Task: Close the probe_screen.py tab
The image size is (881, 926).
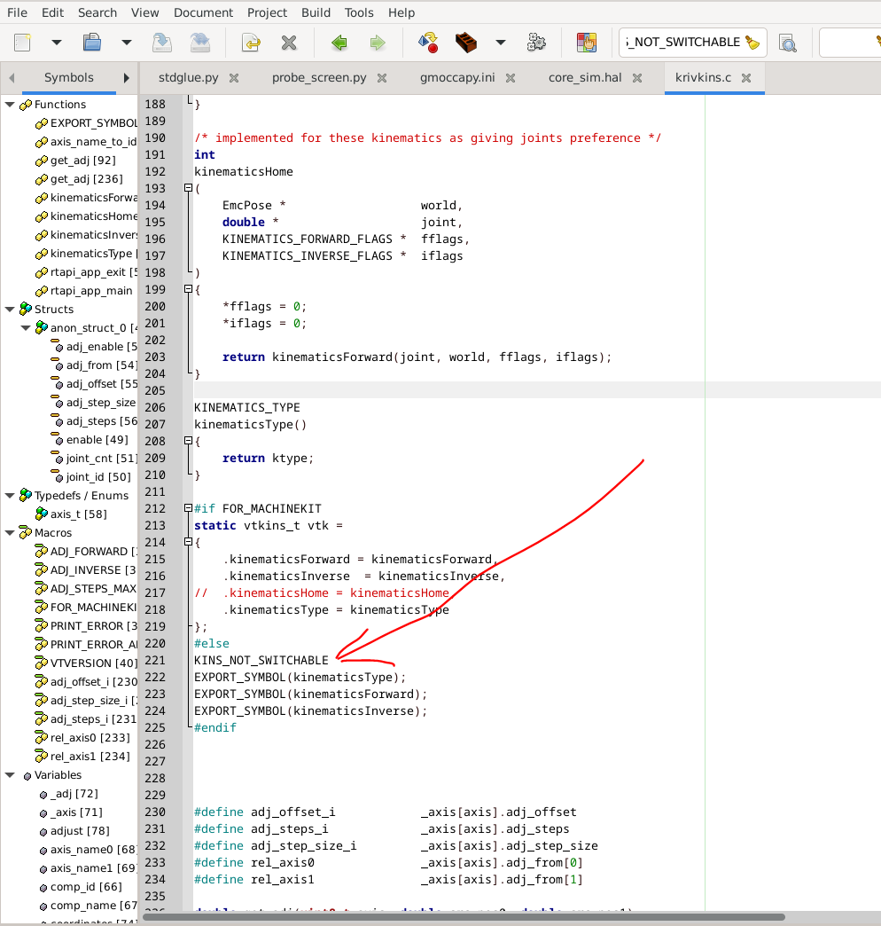Action: (382, 78)
